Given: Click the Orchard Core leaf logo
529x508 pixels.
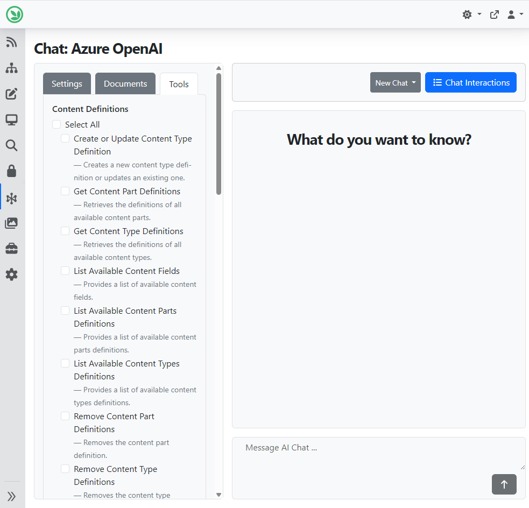Looking at the screenshot, I should (15, 15).
